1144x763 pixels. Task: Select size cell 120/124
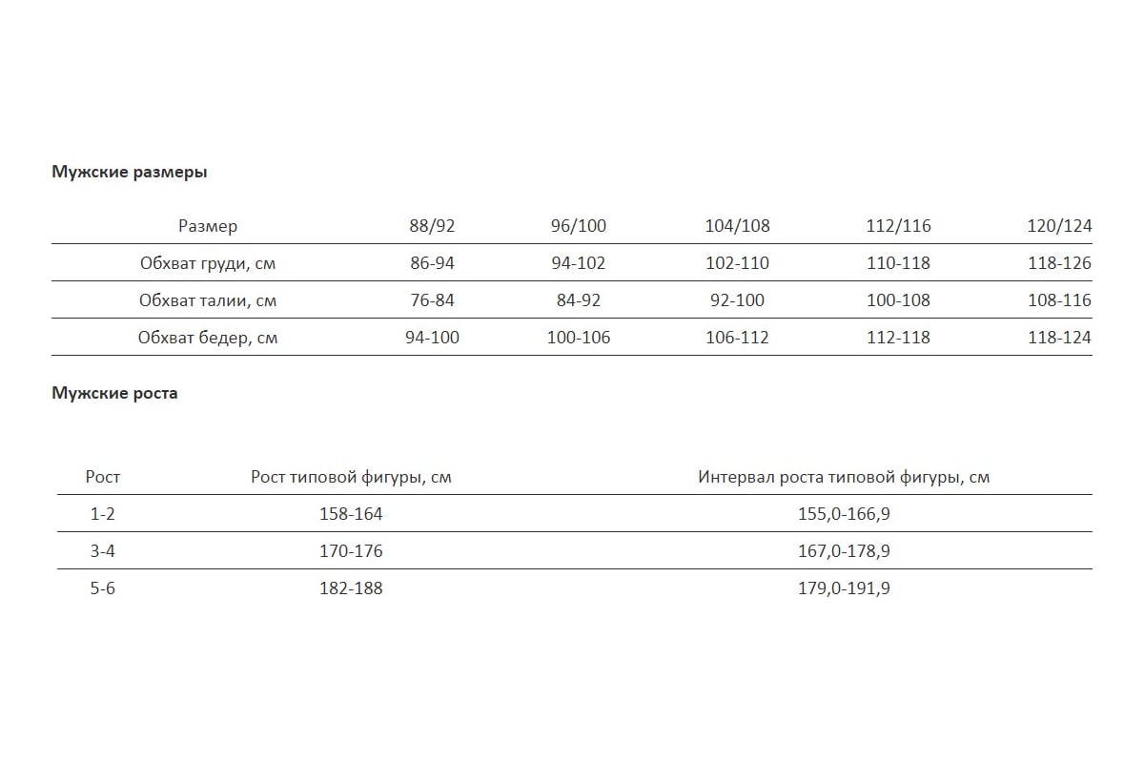1060,226
